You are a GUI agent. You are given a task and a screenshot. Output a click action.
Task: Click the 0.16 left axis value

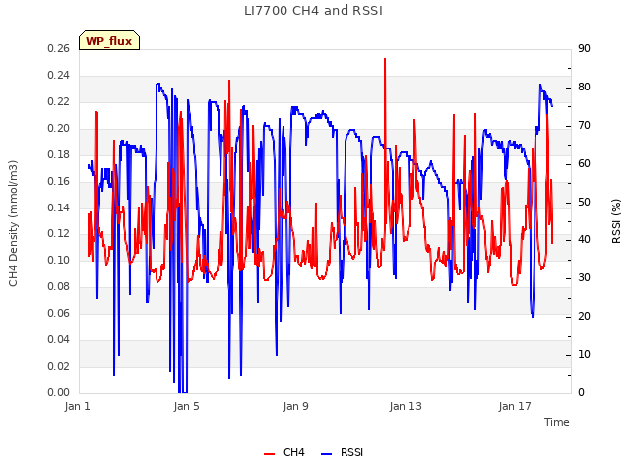(x=59, y=181)
